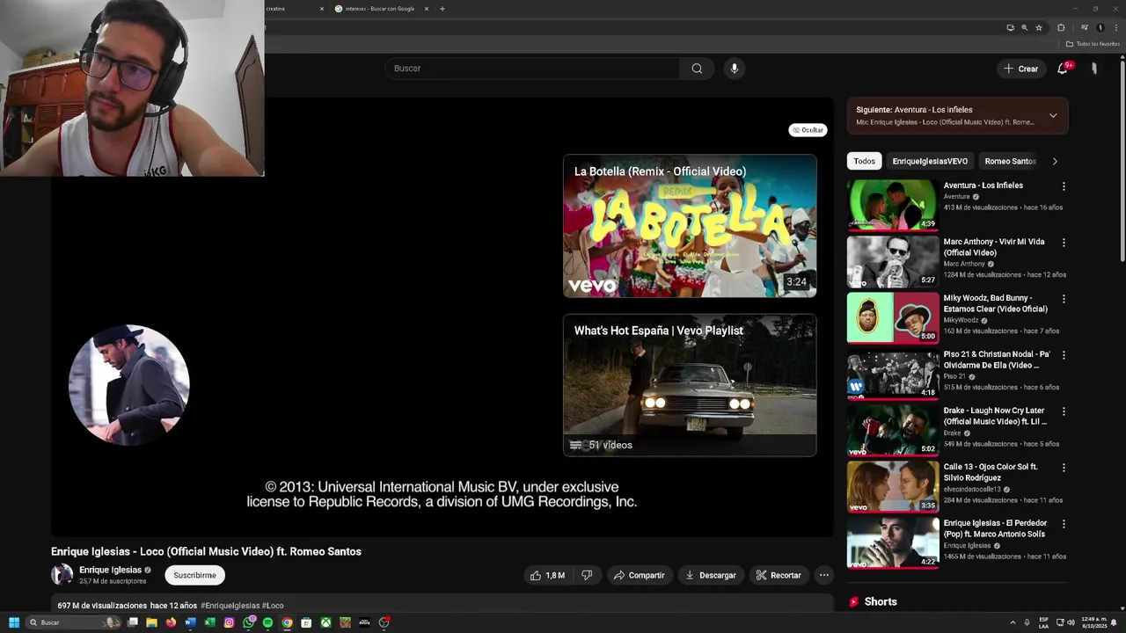1126x633 pixels.
Task: Open the Windows Start menu
Action: pos(14,622)
